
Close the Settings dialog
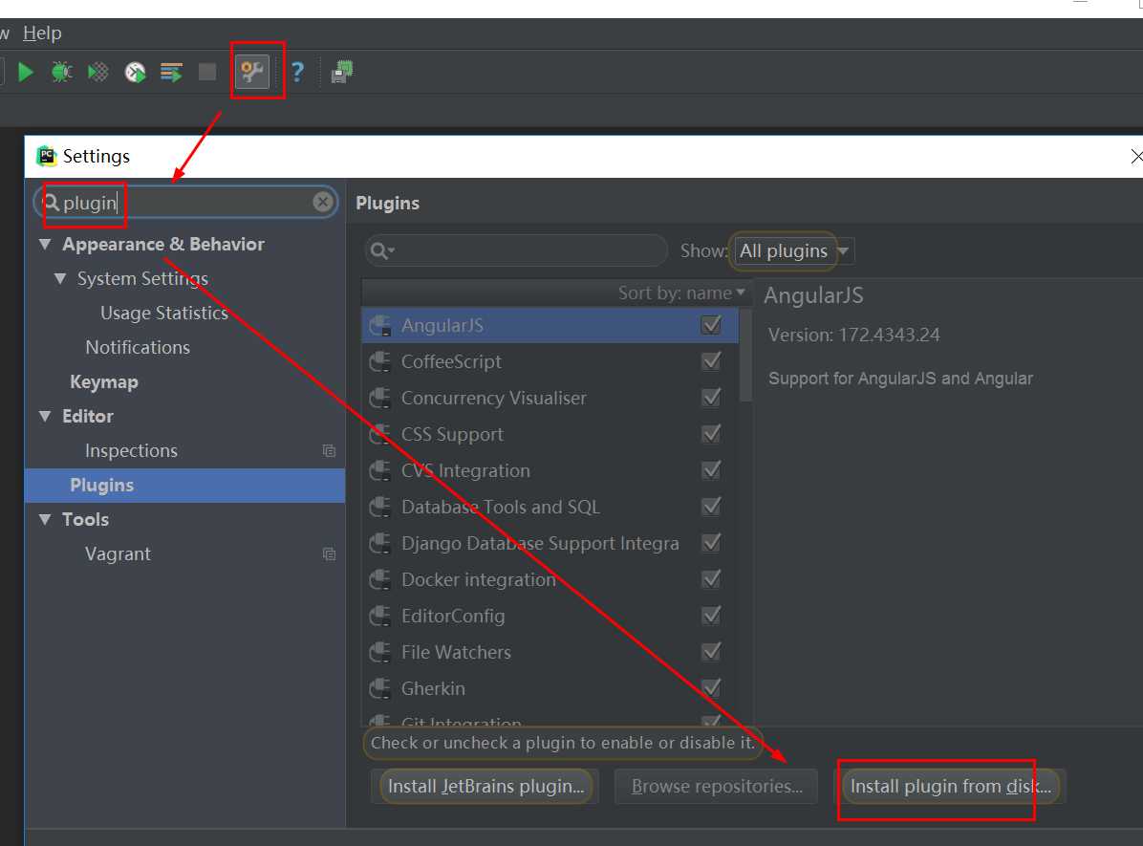(x=1135, y=156)
